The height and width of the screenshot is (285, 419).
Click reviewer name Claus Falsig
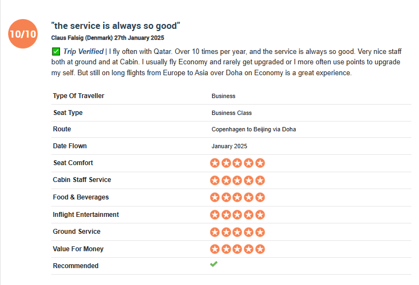[x=68, y=38]
